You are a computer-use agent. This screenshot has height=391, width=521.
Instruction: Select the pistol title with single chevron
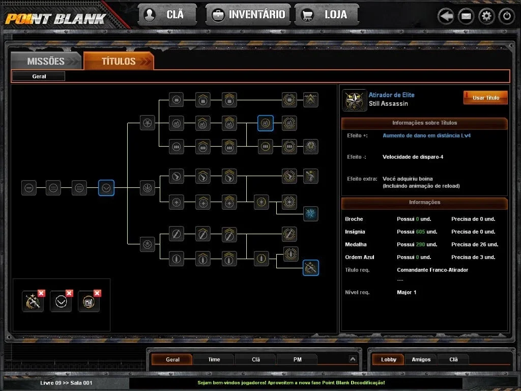click(x=202, y=176)
